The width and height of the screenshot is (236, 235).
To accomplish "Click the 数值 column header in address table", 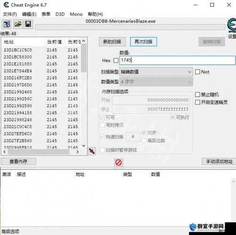I will (x=155, y=174).
